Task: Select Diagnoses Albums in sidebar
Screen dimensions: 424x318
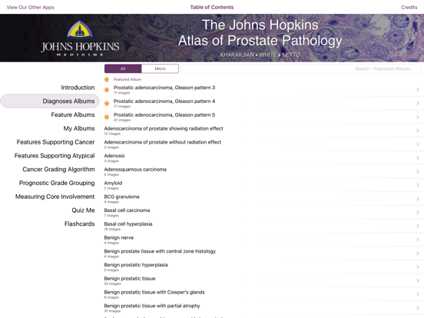Action: 50,101
